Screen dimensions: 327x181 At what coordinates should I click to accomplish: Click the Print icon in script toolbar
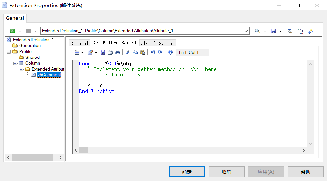pyautogui.click(x=110, y=52)
